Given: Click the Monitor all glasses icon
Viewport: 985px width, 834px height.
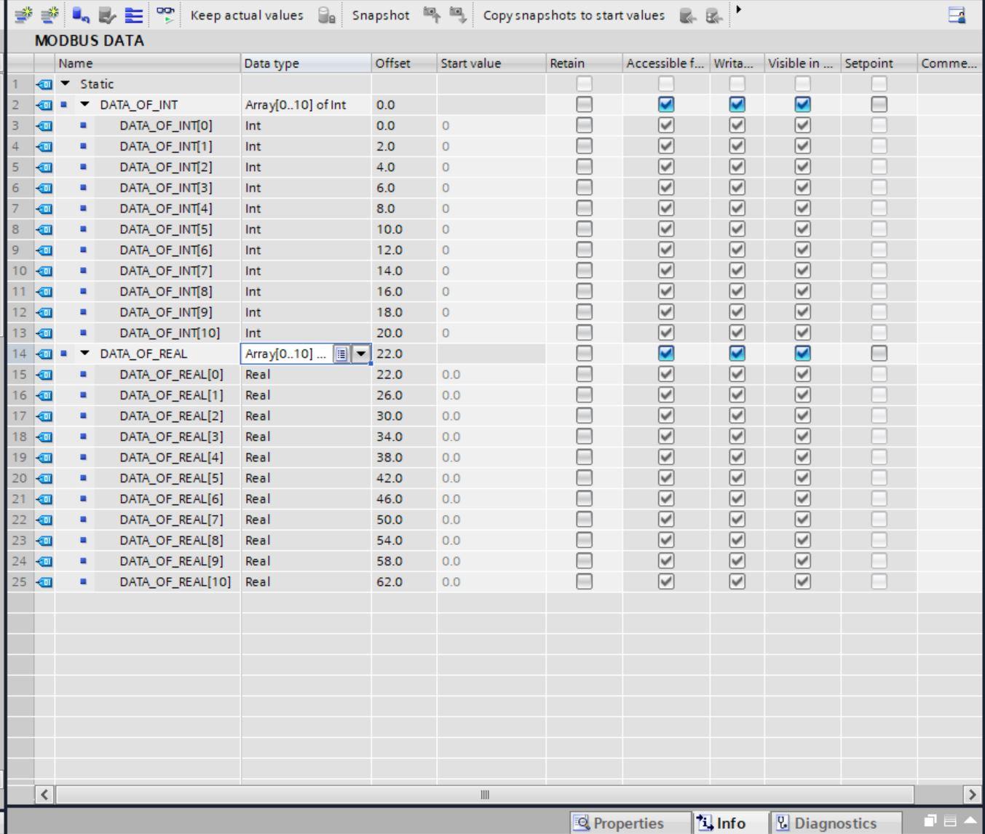Looking at the screenshot, I should pyautogui.click(x=166, y=15).
